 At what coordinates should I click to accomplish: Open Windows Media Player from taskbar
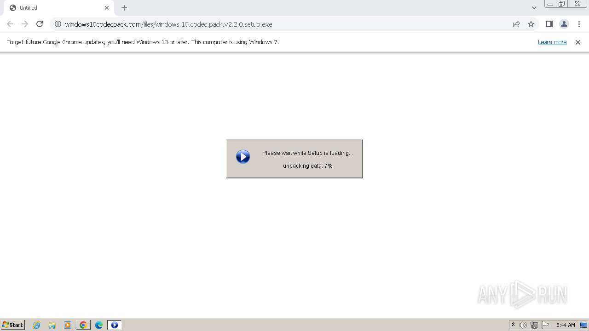click(68, 325)
